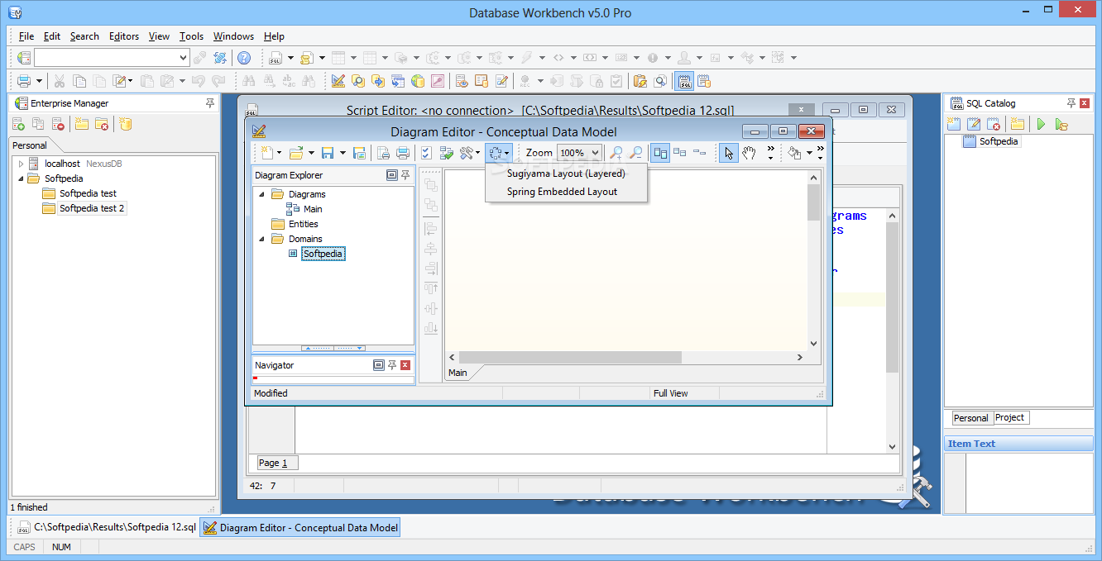Screen dimensions: 1102x561
Task: Choose Spring Embedded Layout option
Action: click(566, 192)
